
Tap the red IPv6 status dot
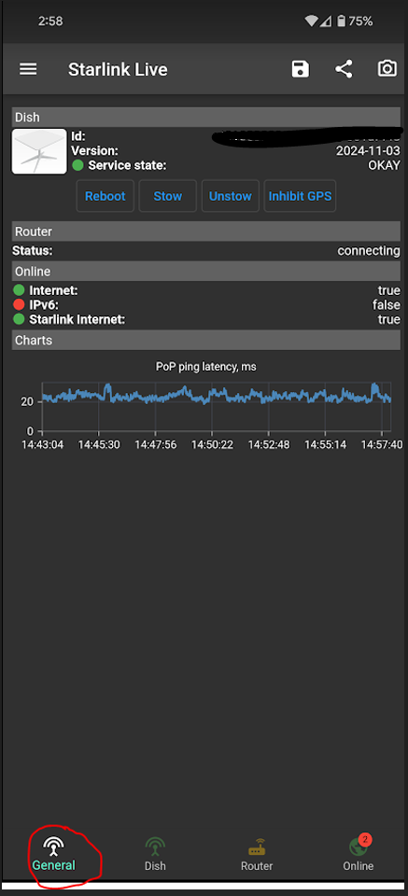19,304
